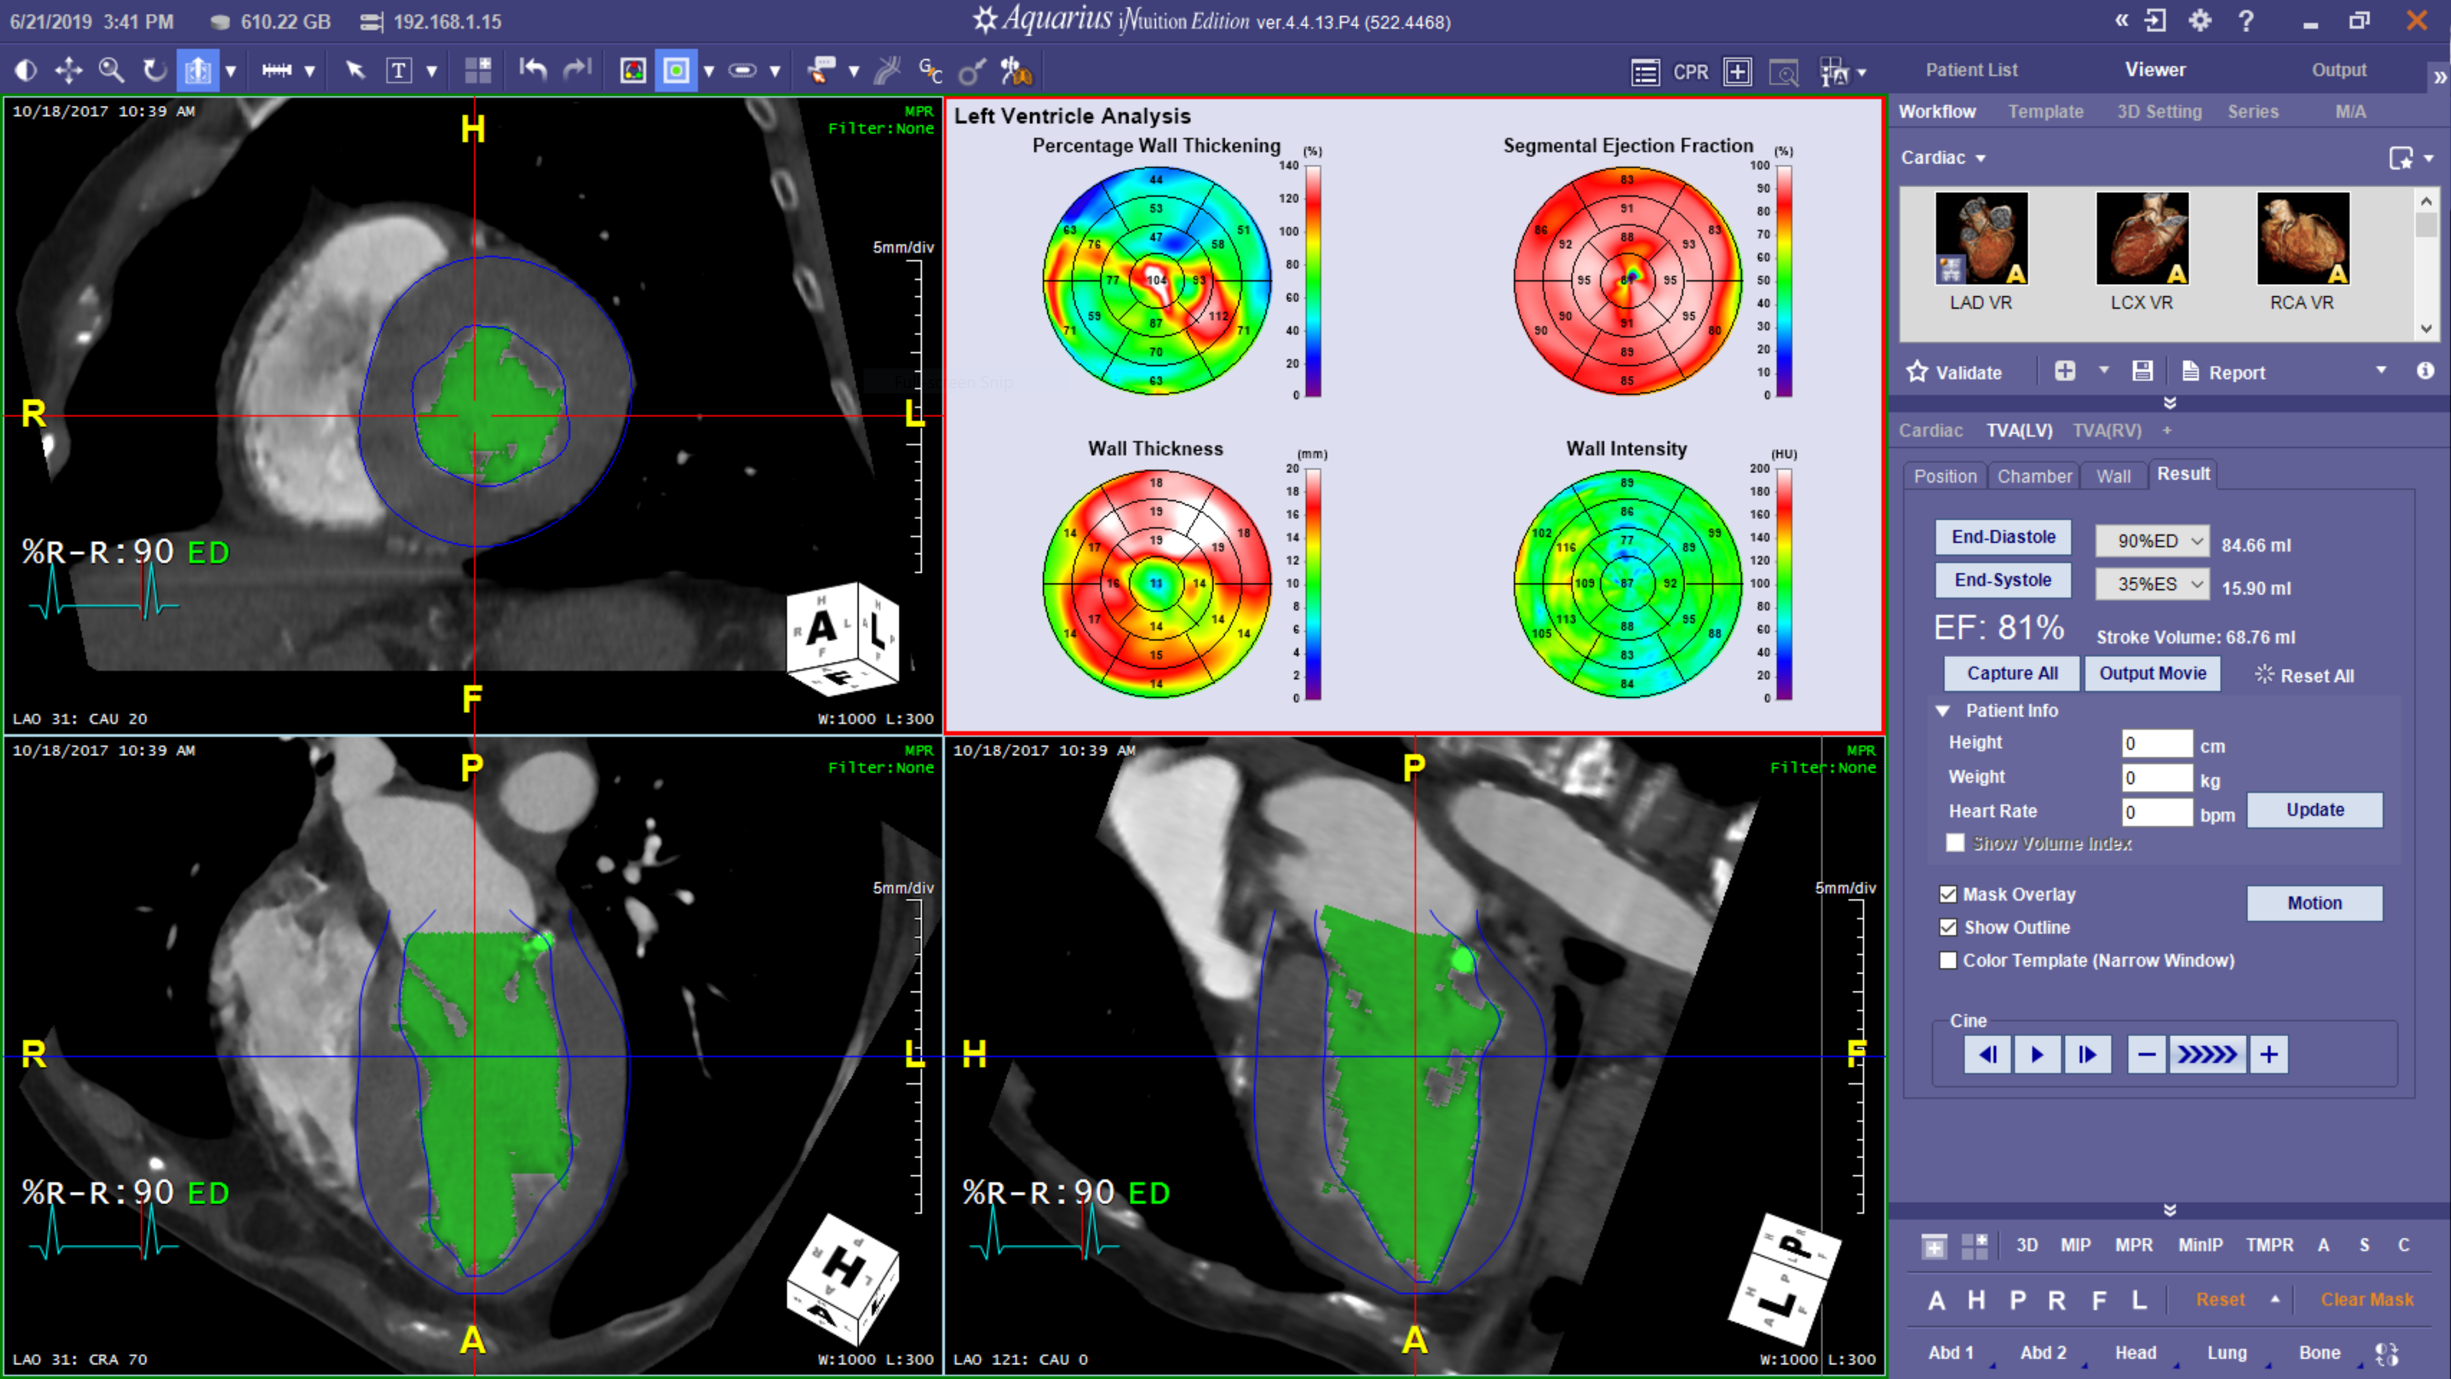Viewport: 2451px width, 1379px height.
Task: Select the Text annotation tool
Action: tap(400, 70)
